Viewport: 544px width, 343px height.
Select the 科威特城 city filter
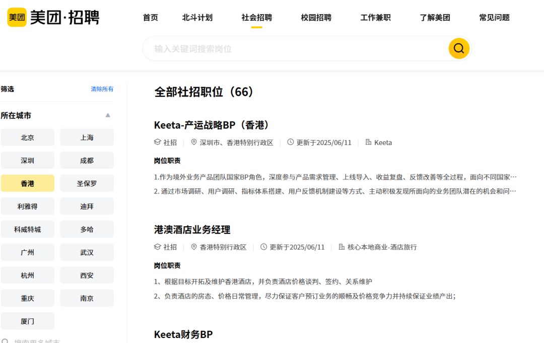click(27, 230)
